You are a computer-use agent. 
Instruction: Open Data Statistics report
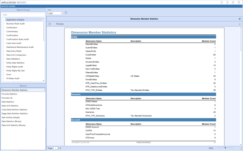(8, 102)
